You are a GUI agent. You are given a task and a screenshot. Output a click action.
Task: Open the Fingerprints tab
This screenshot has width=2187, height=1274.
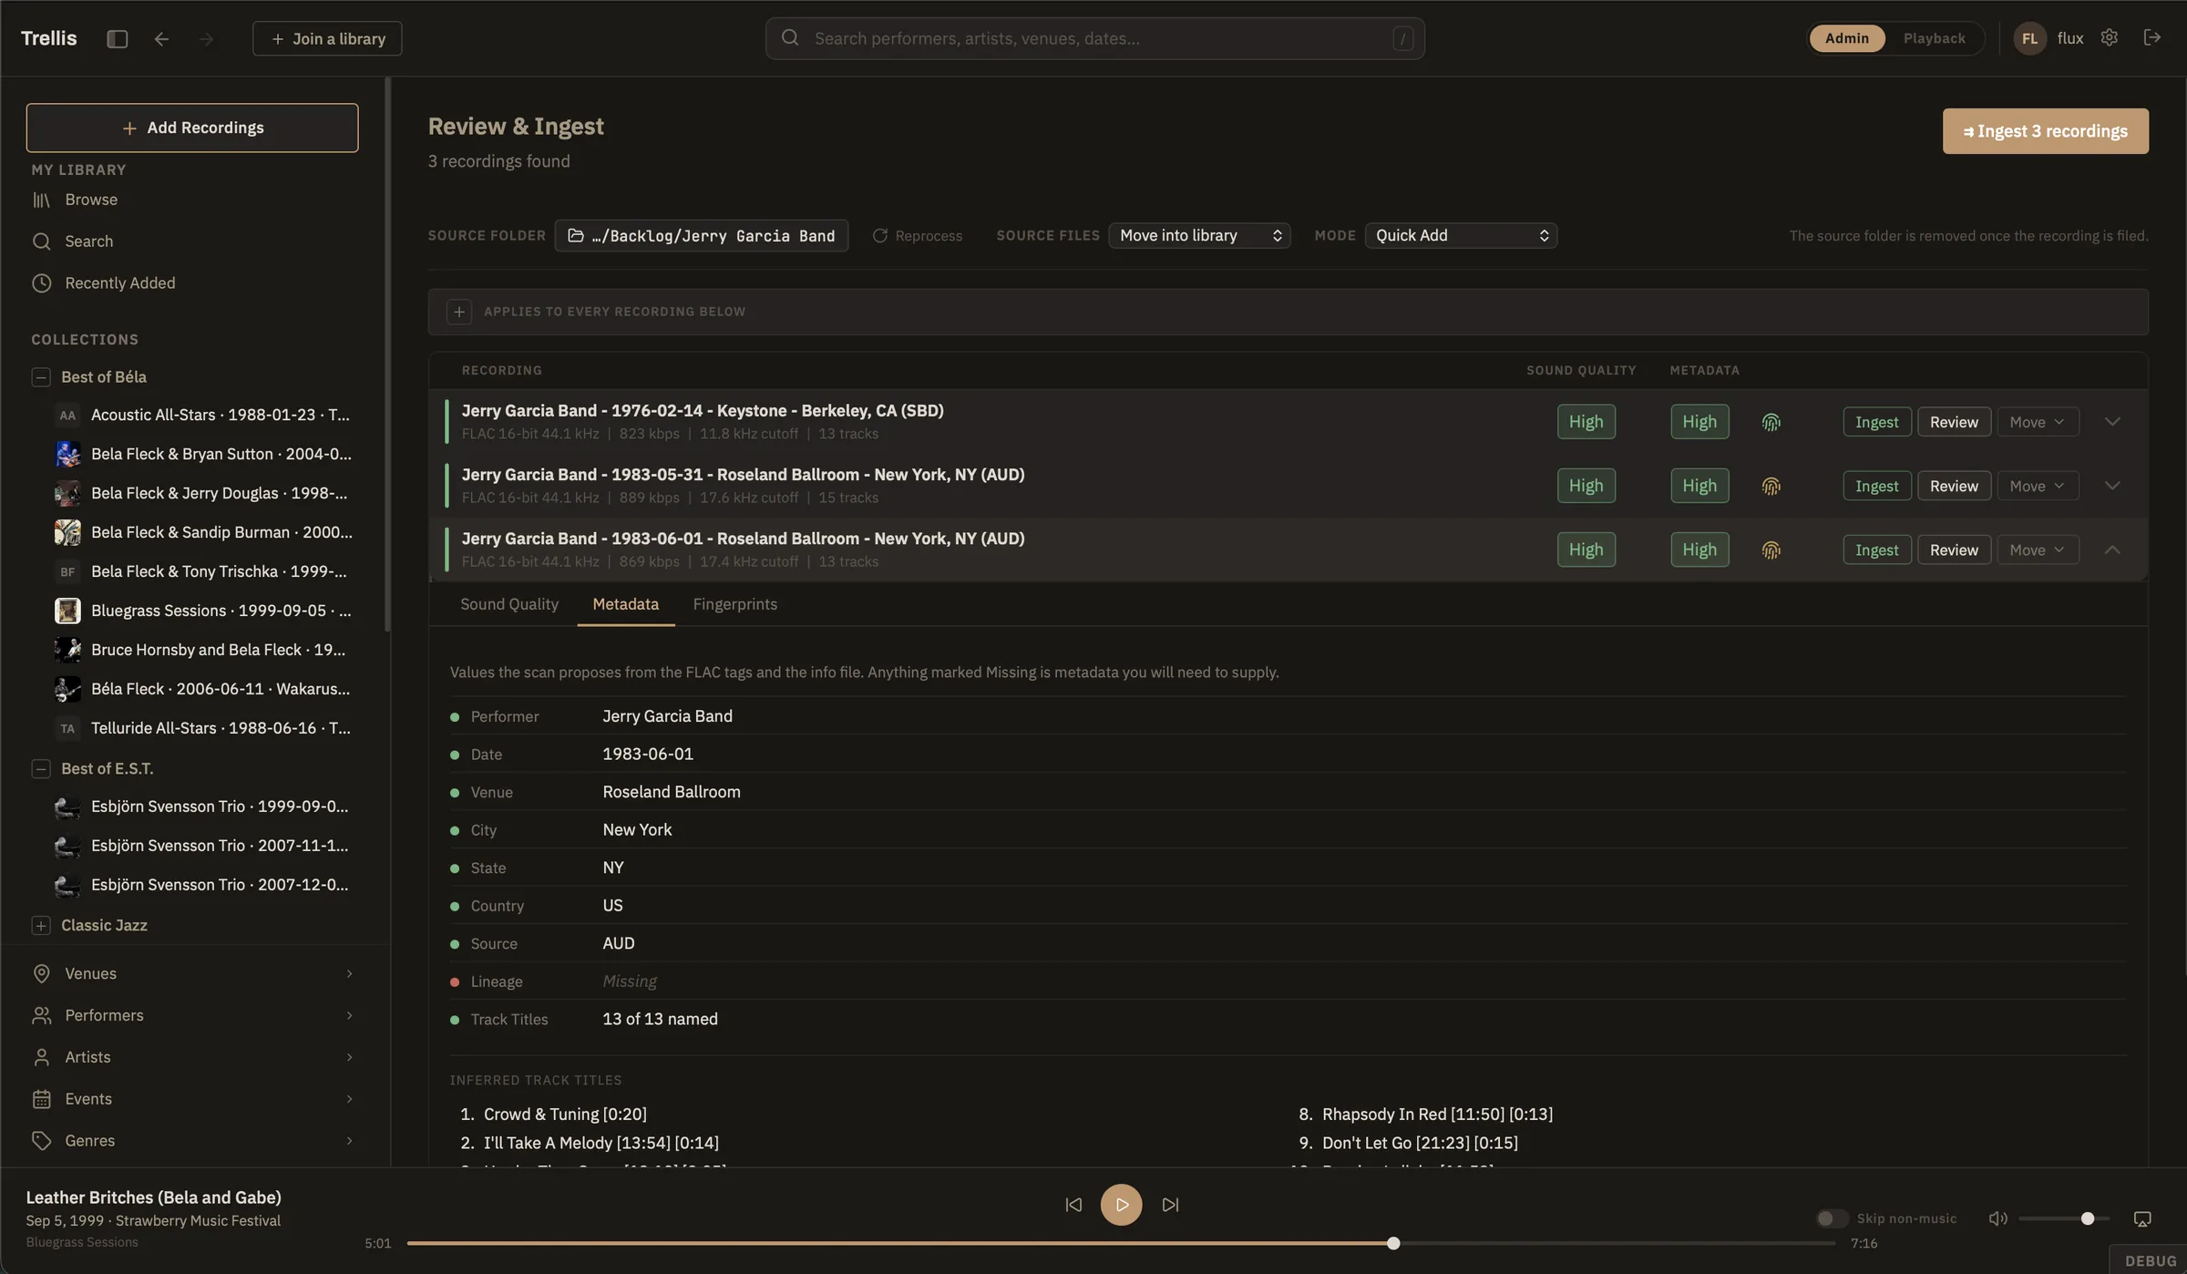734,604
